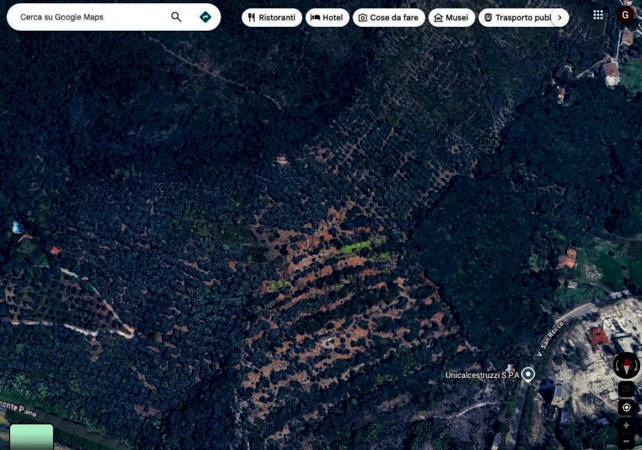Show my current location
The height and width of the screenshot is (450, 642).
point(626,407)
